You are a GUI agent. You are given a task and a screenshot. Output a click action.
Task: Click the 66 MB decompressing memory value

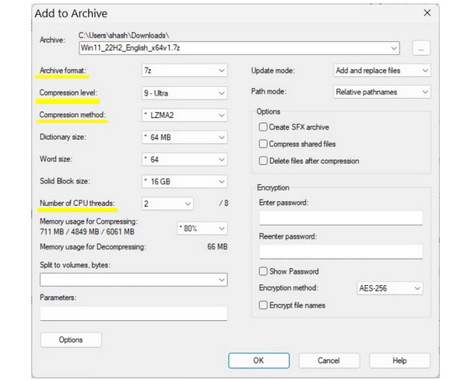tap(217, 247)
